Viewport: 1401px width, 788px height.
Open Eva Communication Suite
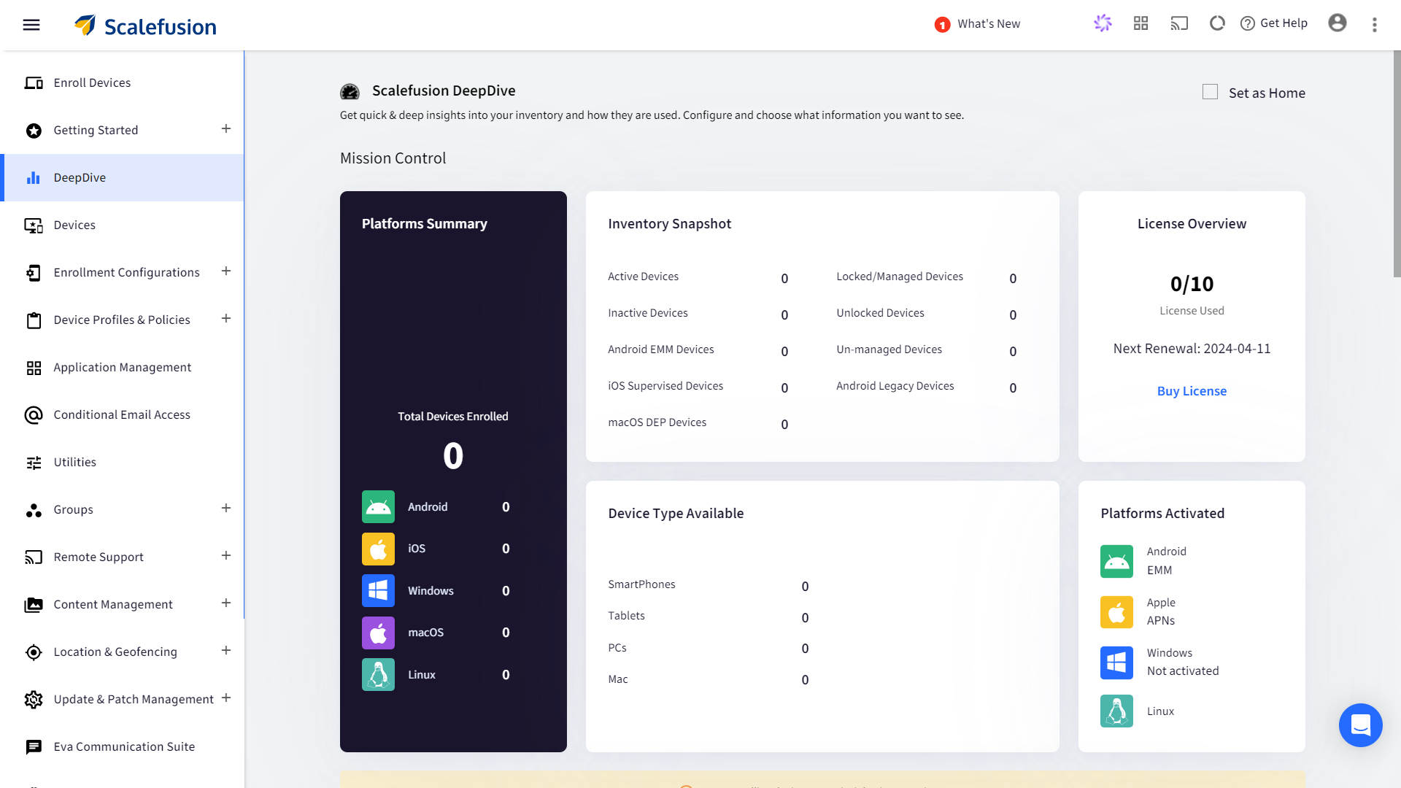coord(125,746)
